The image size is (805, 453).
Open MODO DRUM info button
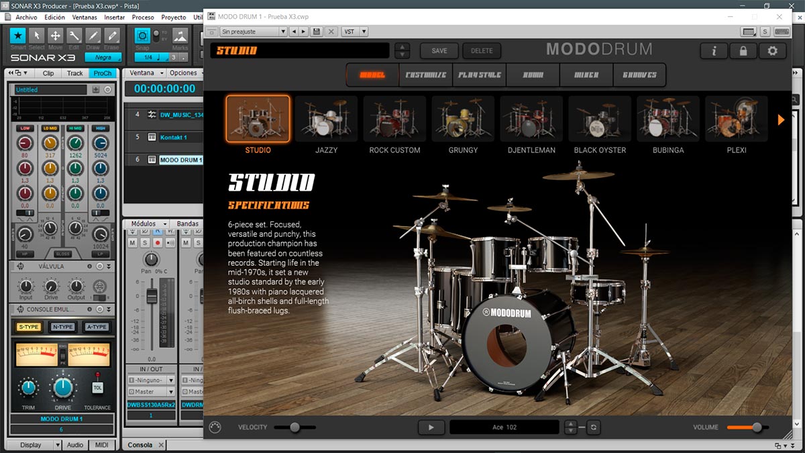tap(714, 50)
